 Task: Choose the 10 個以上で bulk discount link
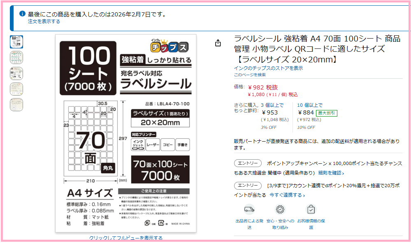310,105
